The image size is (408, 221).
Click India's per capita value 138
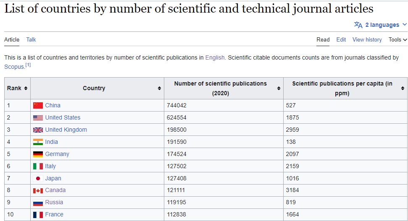(291, 142)
